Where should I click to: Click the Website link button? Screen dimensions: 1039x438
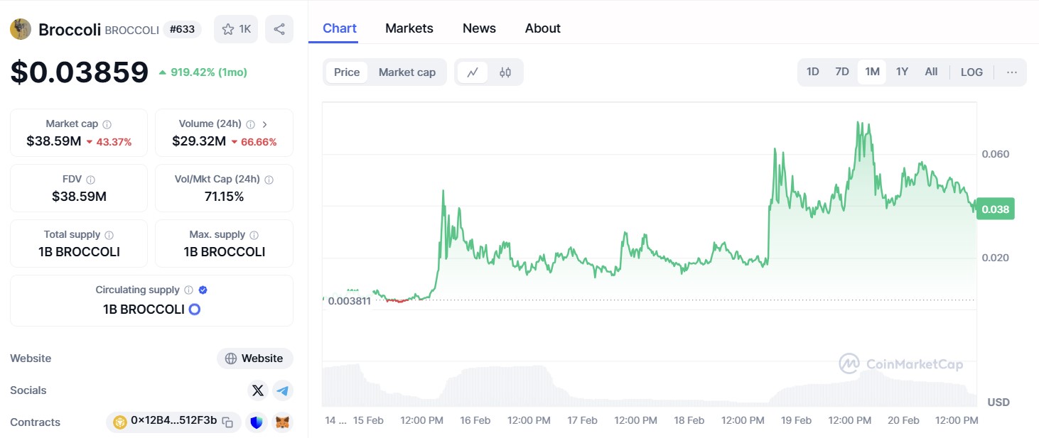click(255, 358)
